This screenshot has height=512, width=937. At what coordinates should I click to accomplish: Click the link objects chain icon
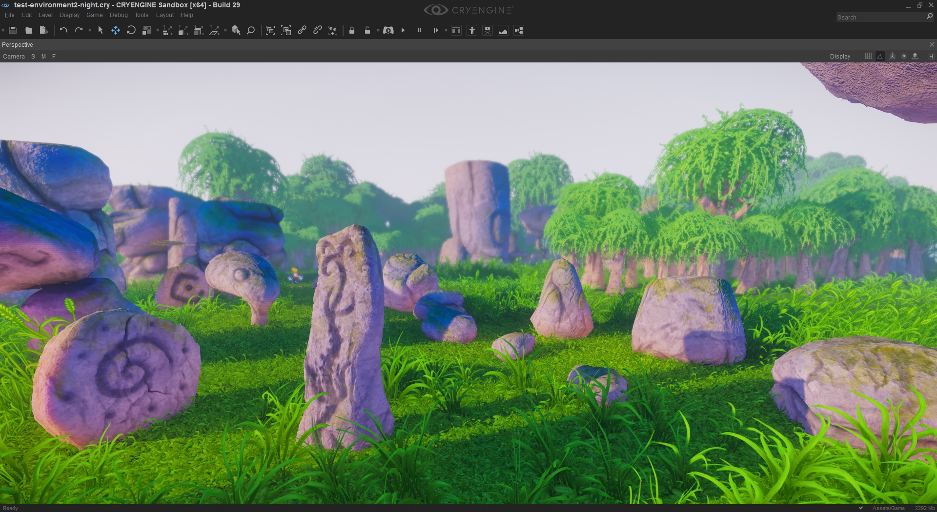302,30
